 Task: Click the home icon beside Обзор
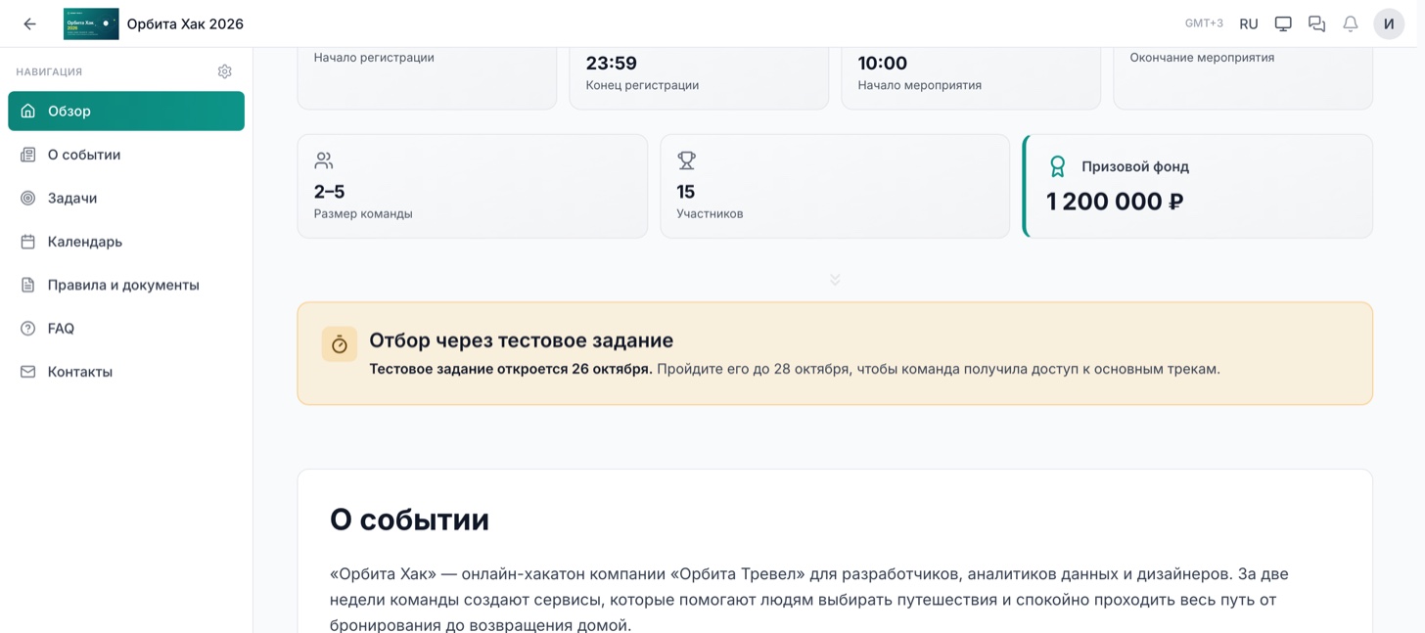[28, 111]
